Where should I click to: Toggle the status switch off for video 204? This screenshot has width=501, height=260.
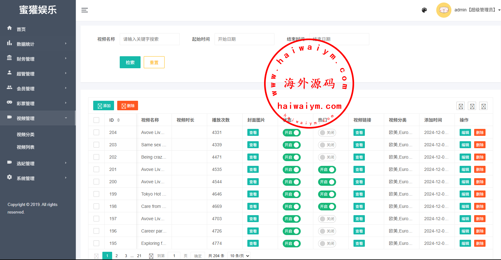(291, 133)
